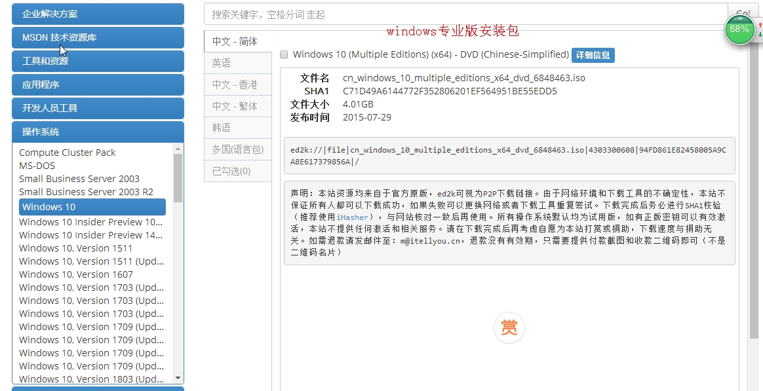Viewport: 763px width, 391px height.
Task: Select Small Business Server 2003
Action: click(79, 179)
